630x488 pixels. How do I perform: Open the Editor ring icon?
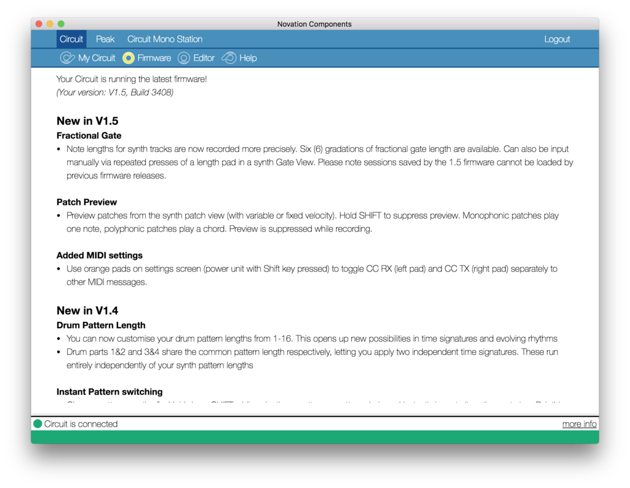pyautogui.click(x=183, y=58)
